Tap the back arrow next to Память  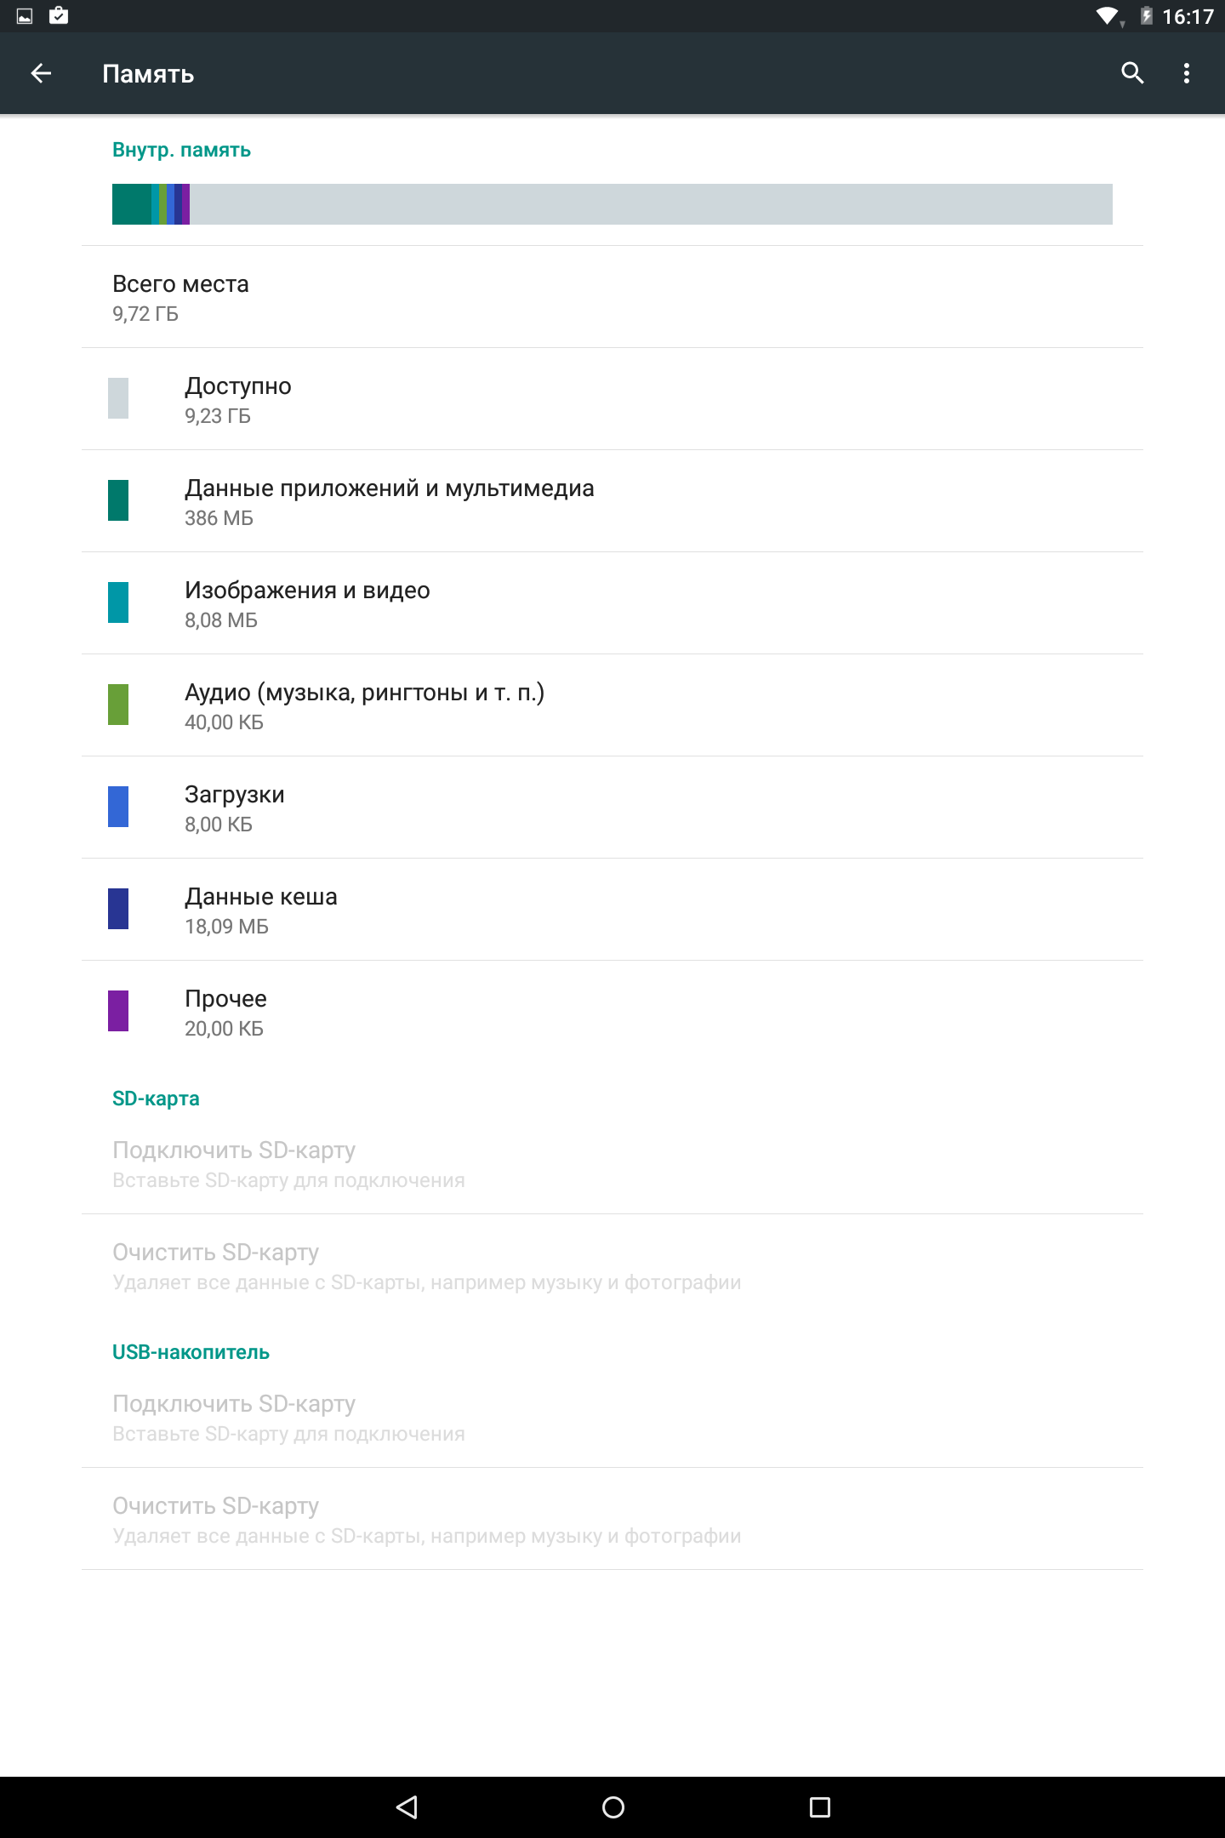pos(41,74)
